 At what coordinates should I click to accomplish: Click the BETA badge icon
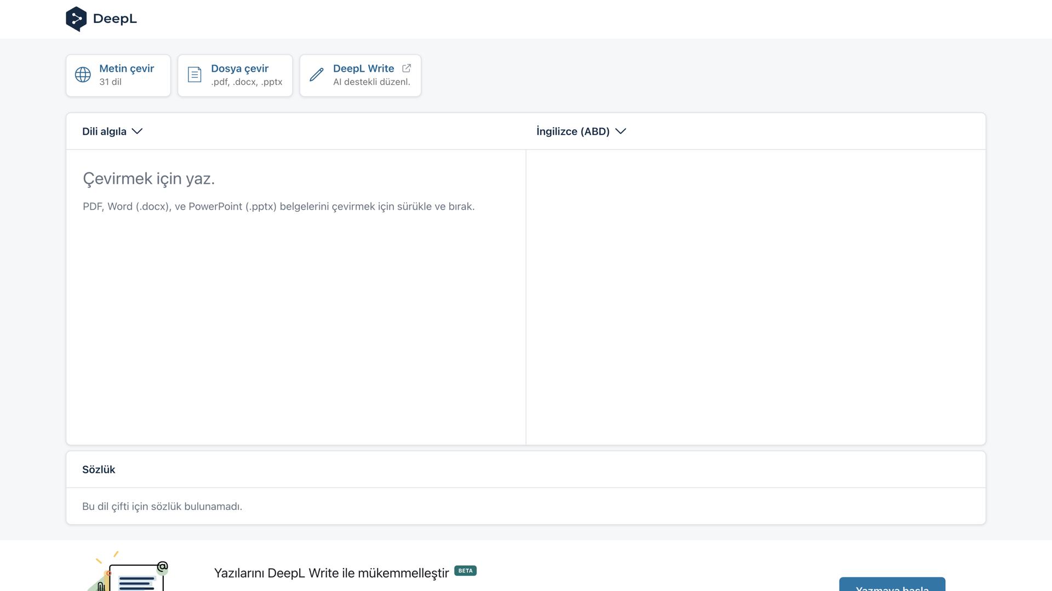[465, 571]
